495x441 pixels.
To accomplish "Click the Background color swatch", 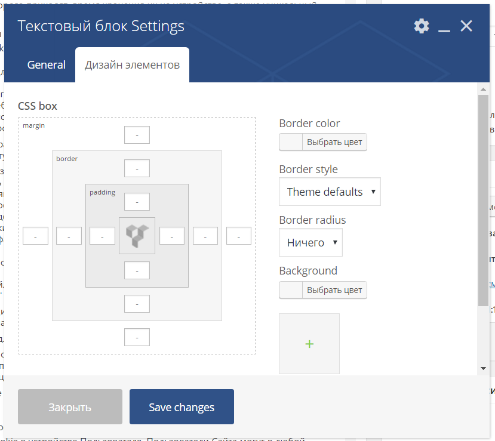I will (291, 290).
